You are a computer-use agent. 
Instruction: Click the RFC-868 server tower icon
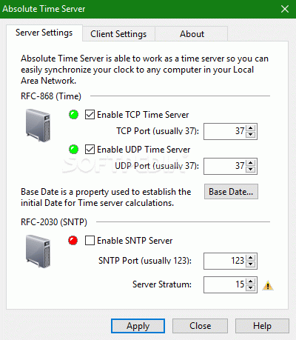click(38, 125)
